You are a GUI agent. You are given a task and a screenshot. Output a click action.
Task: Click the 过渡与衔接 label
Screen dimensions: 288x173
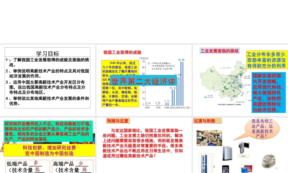(207, 121)
